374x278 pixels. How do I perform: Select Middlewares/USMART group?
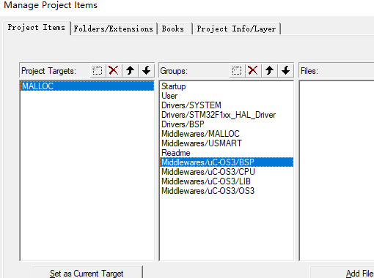227,143
